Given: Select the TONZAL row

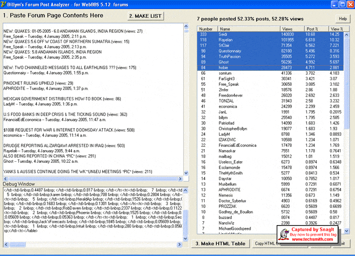Looking at the screenshot, I should click(x=270, y=101).
